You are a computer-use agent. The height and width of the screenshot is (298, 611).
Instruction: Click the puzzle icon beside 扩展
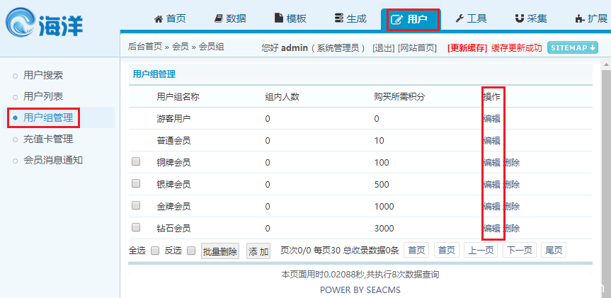[580, 19]
